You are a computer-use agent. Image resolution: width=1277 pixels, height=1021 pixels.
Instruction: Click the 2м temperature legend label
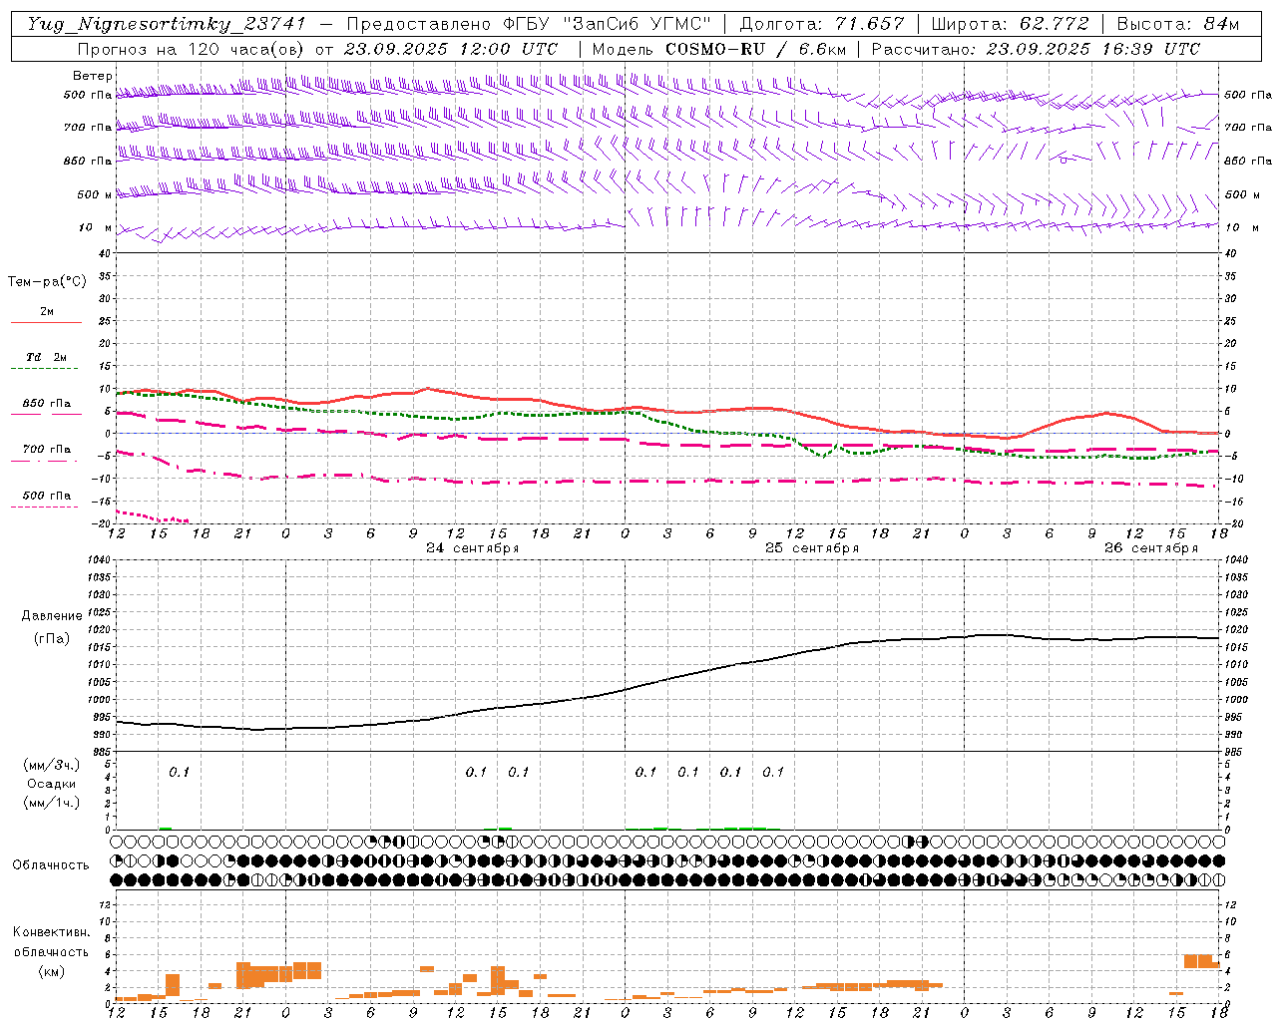pyautogui.click(x=47, y=312)
